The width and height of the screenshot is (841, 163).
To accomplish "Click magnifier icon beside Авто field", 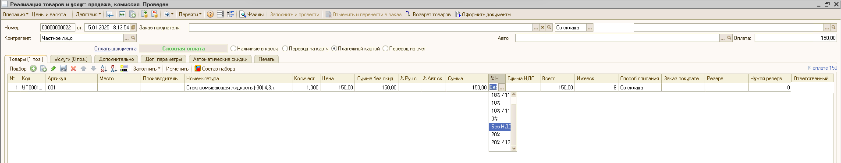I will point(729,38).
